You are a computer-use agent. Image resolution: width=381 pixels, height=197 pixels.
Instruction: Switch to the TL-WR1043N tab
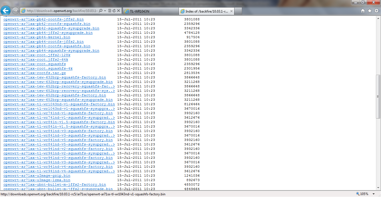(150, 11)
